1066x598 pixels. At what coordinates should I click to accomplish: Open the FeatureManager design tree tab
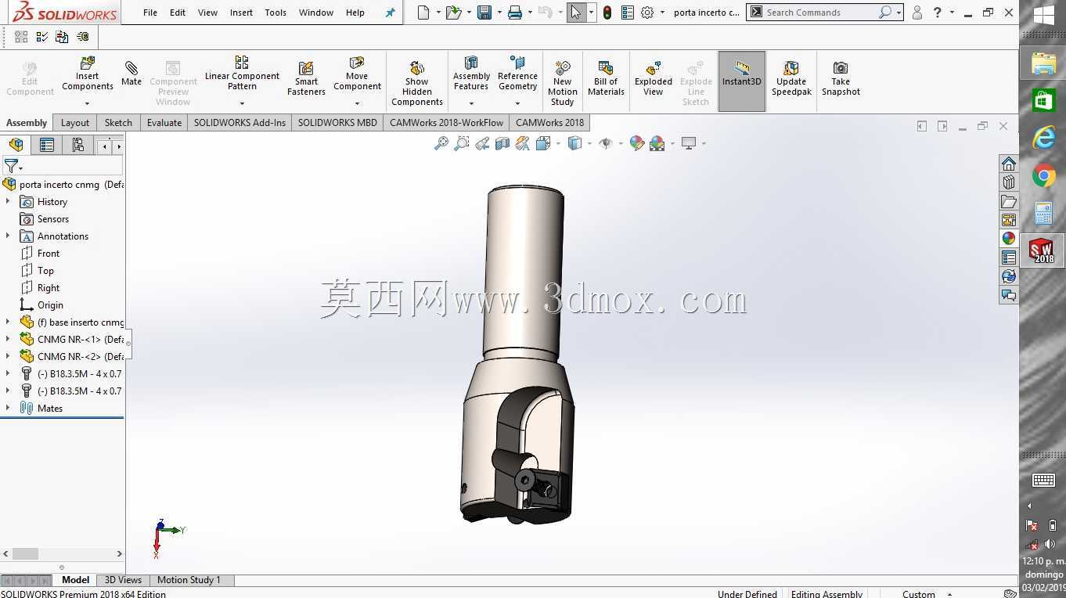click(x=16, y=145)
